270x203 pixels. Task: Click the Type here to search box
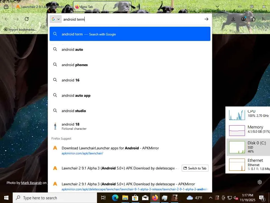[x=55, y=198]
